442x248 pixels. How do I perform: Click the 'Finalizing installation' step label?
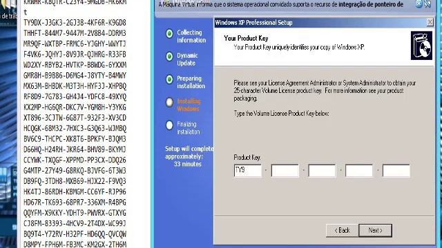click(x=189, y=128)
